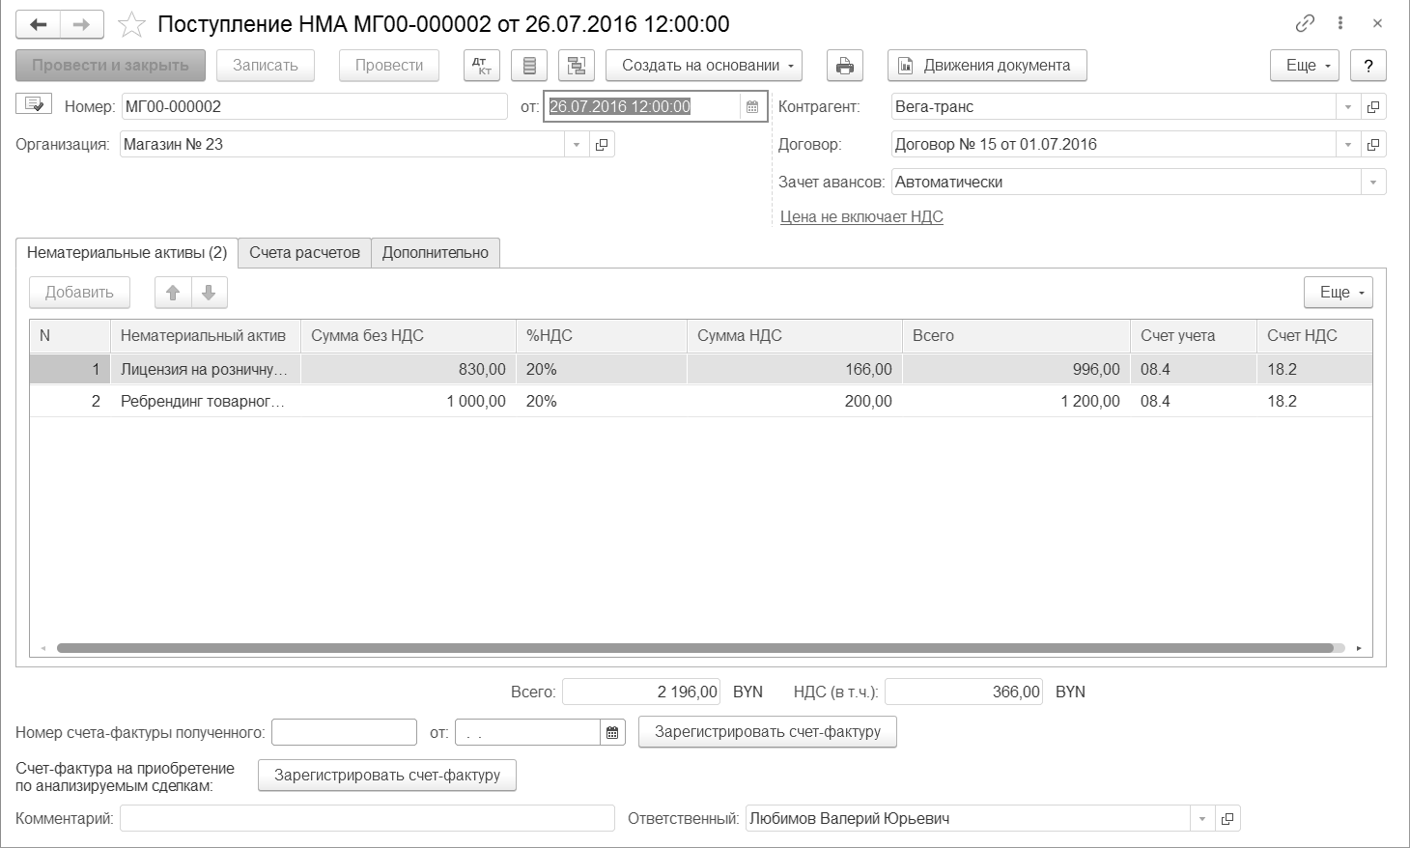Focus the Комментарий input field
1410x848 pixels.
[367, 819]
